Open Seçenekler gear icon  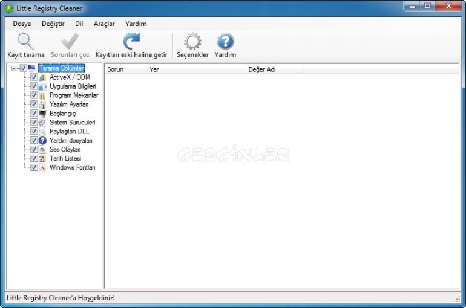[192, 41]
